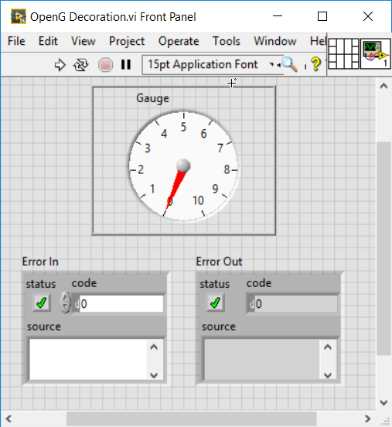Start Run Continuously mode
The image size is (392, 427).
(x=81, y=65)
